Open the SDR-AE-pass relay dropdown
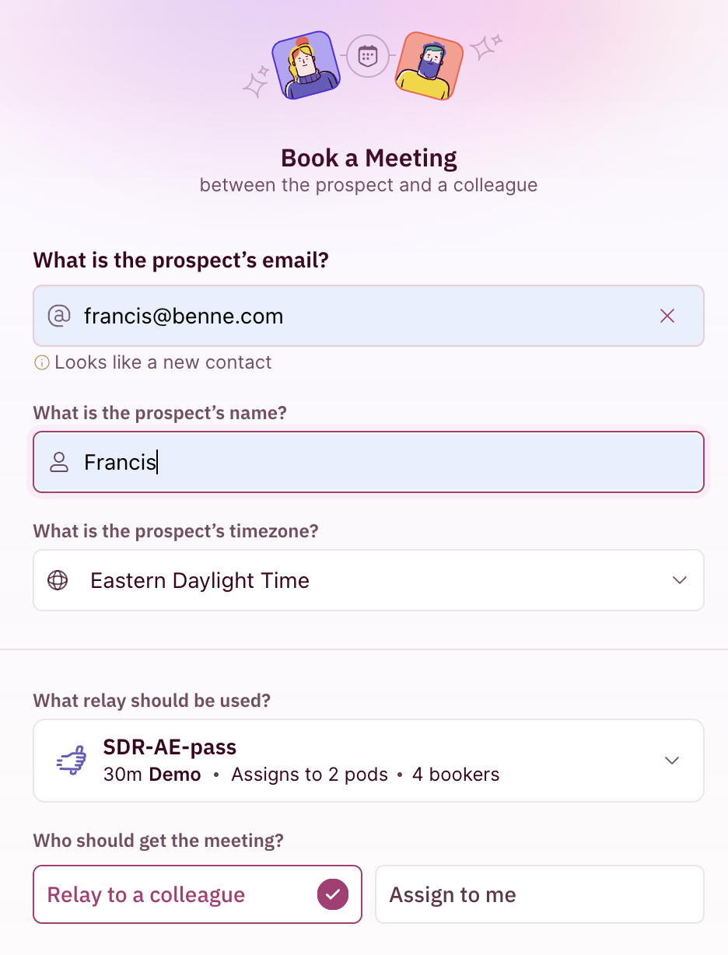Screen dimensions: 728x955 coord(369,761)
